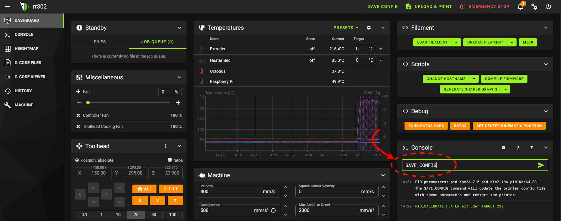Click the Extruder heater icon
Screen dimensions: 561x221
(x=202, y=49)
